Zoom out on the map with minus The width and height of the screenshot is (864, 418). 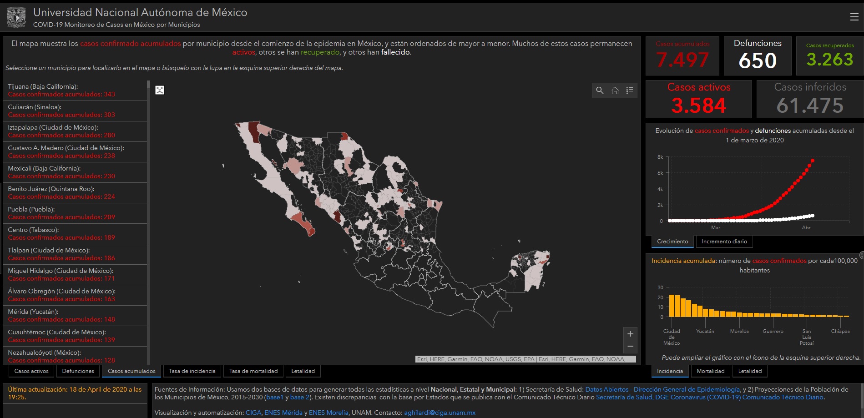(x=630, y=347)
